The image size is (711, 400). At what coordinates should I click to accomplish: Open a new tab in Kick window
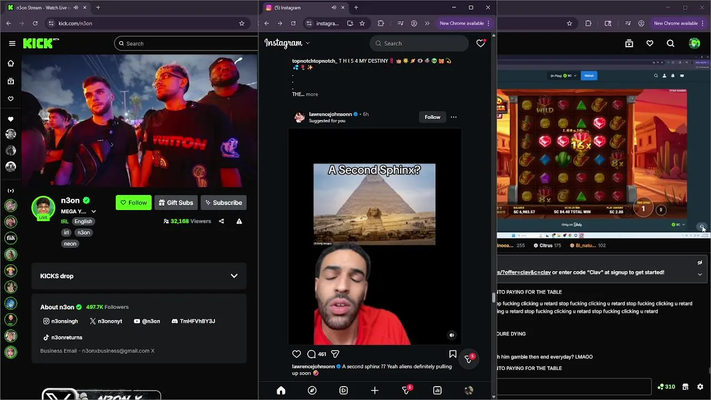pos(98,8)
